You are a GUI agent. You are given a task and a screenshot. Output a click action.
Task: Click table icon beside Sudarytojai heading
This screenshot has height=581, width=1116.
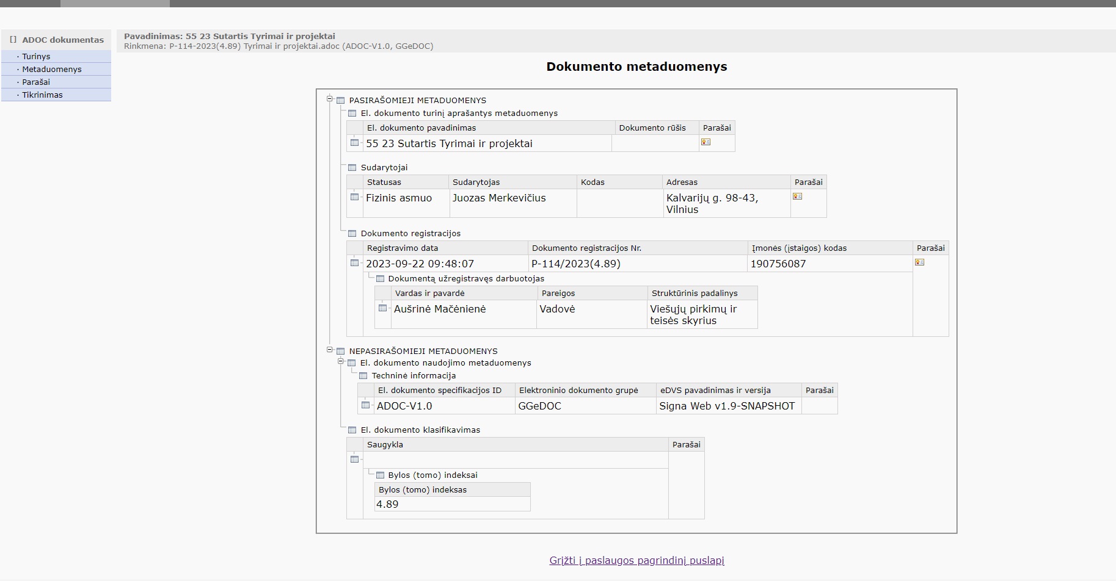pos(352,168)
